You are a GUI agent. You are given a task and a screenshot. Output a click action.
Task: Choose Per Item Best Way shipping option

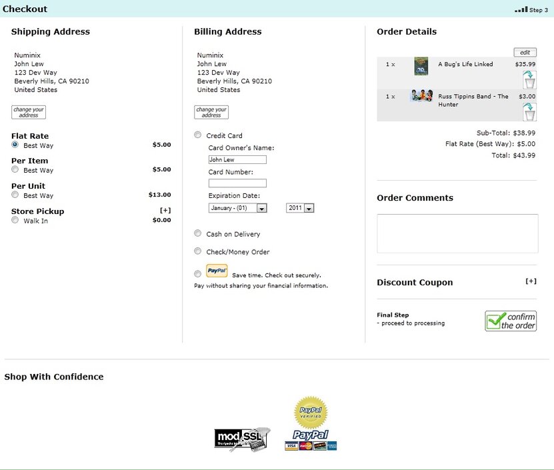point(15,171)
